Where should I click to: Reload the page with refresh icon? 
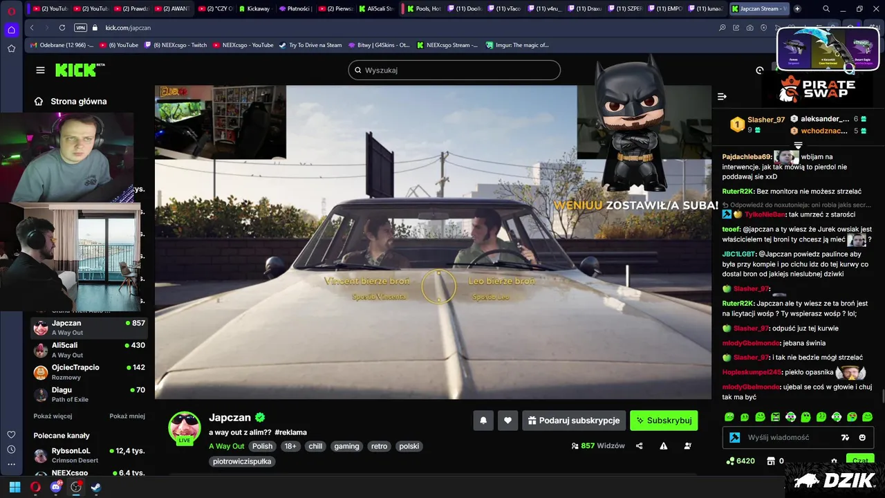point(62,28)
